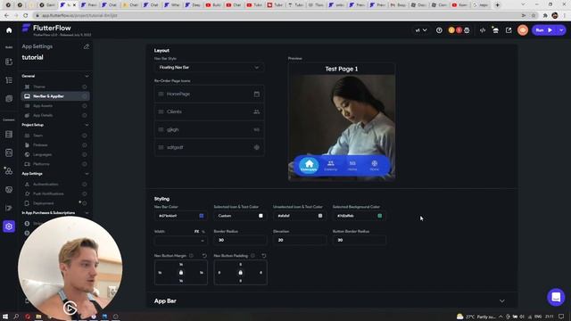
Task: Edit the Border Radius field
Action: pos(240,240)
